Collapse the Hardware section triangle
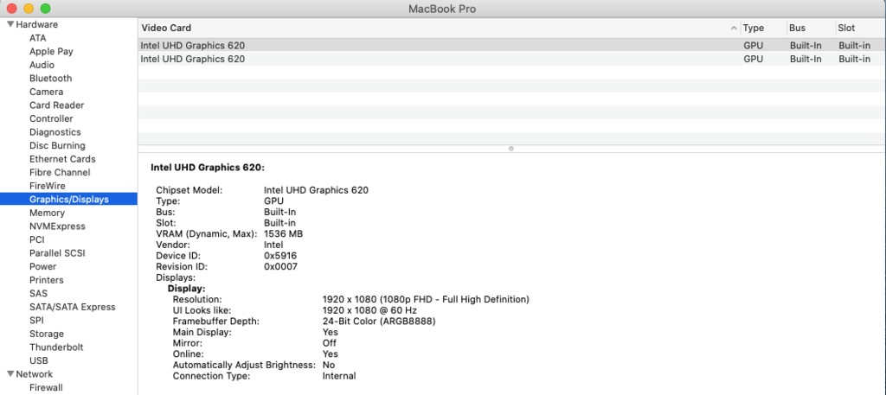The width and height of the screenshot is (886, 395). tap(10, 24)
